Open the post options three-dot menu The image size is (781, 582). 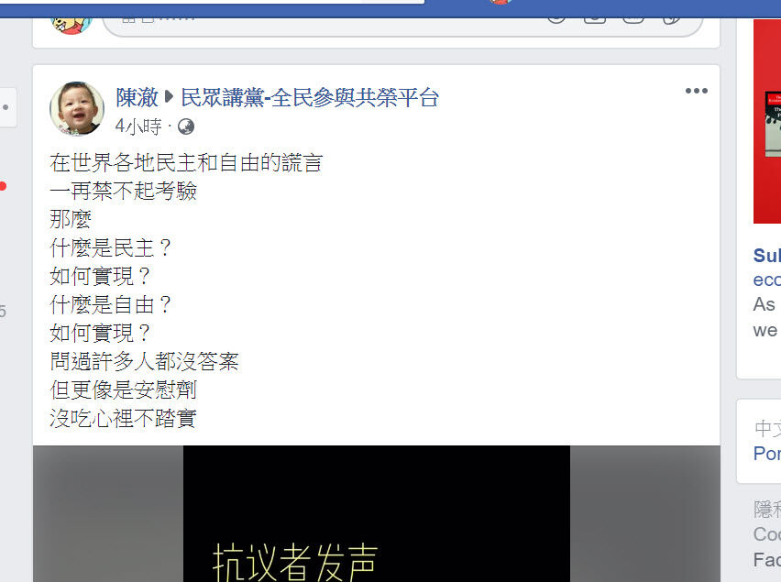point(696,91)
